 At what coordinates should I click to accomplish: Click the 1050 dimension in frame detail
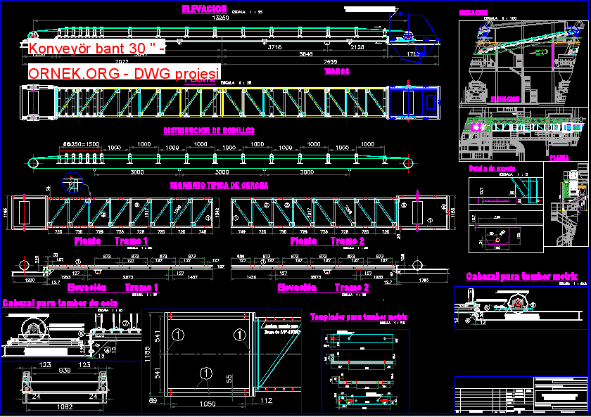pos(208,404)
